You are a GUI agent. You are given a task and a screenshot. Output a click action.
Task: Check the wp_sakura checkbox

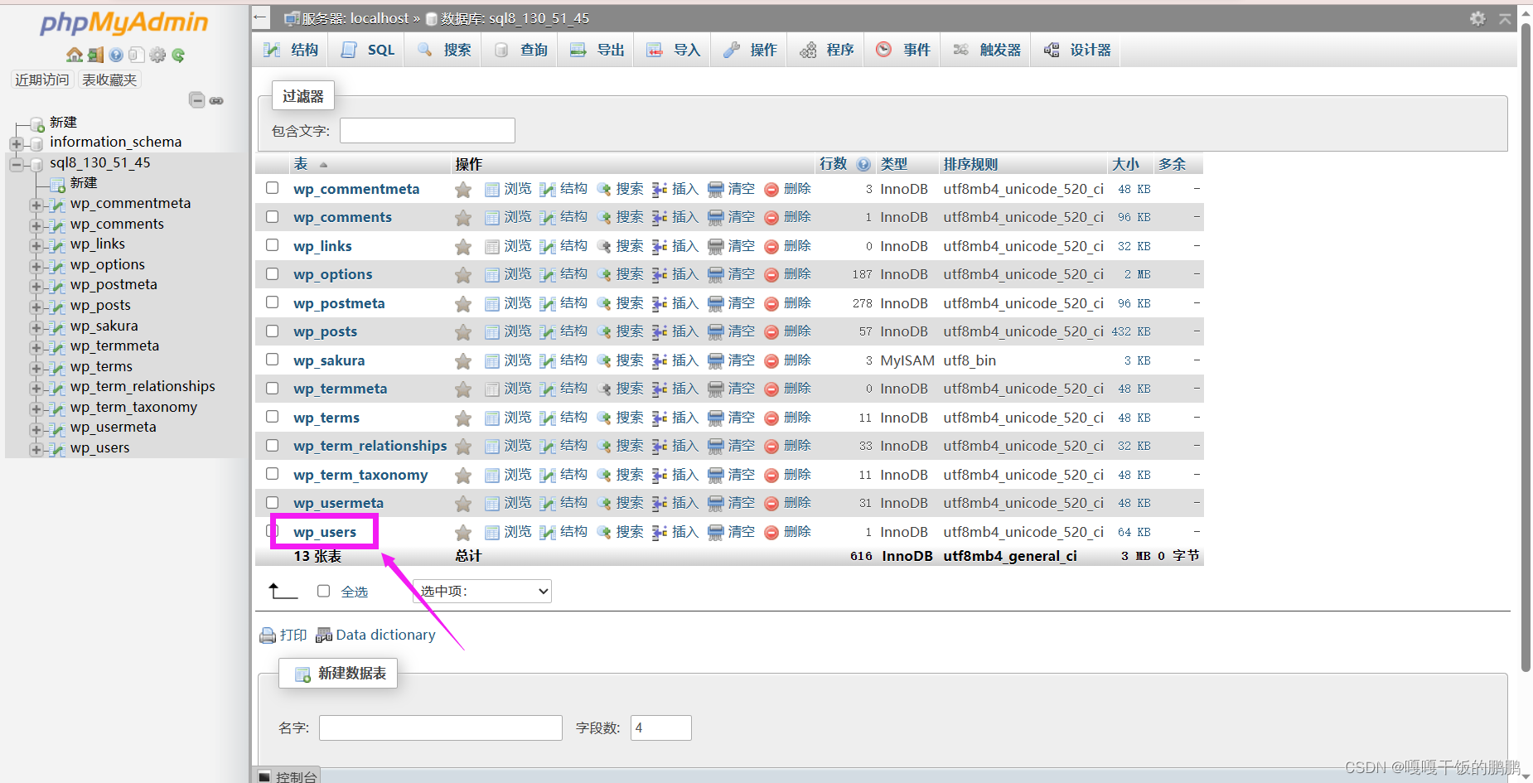272,360
